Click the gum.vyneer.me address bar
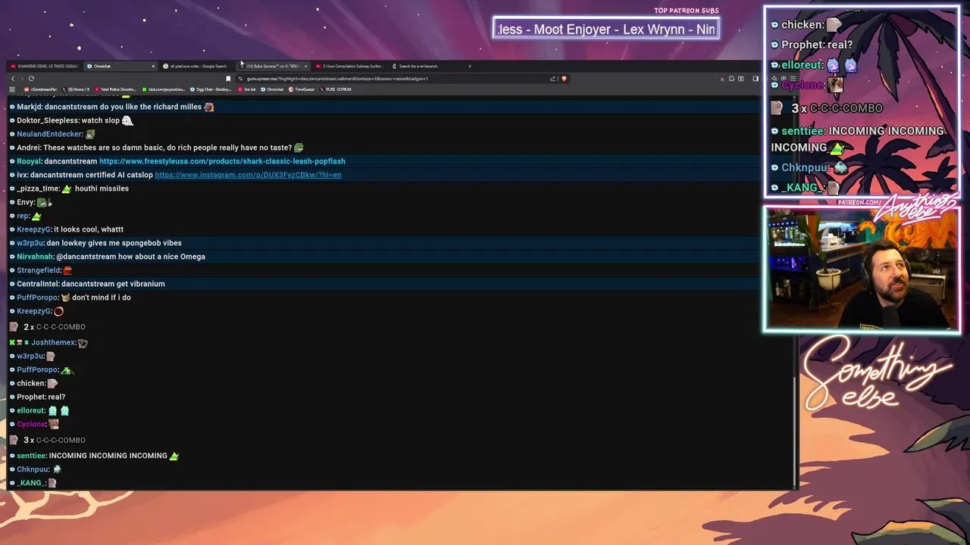This screenshot has width=970, height=545. [x=394, y=79]
